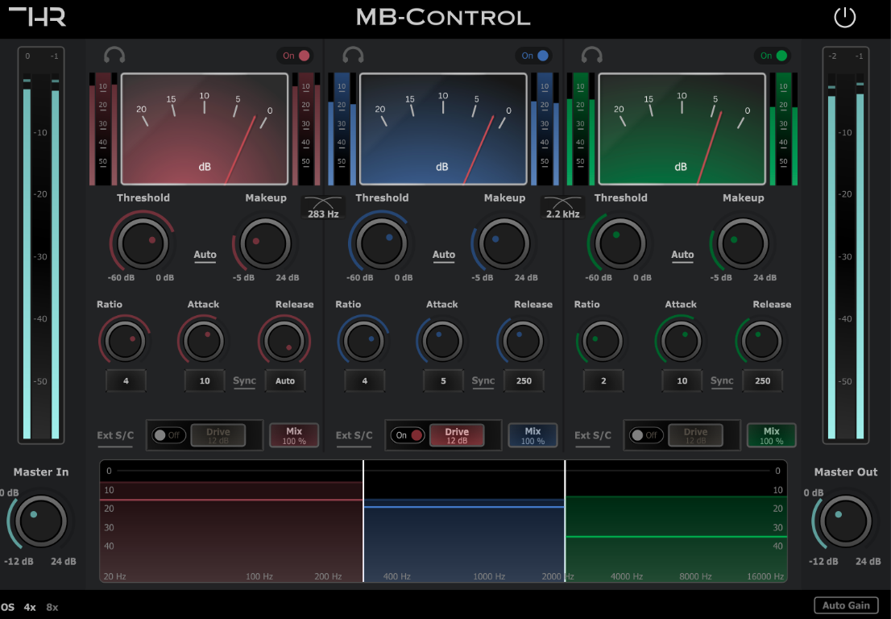The height and width of the screenshot is (619, 891).
Task: Click the blue band Threshold knob
Action: 381,243
